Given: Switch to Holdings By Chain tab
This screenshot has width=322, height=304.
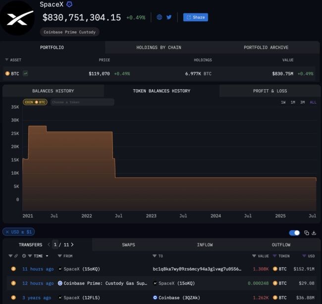Looking at the screenshot, I should point(159,48).
